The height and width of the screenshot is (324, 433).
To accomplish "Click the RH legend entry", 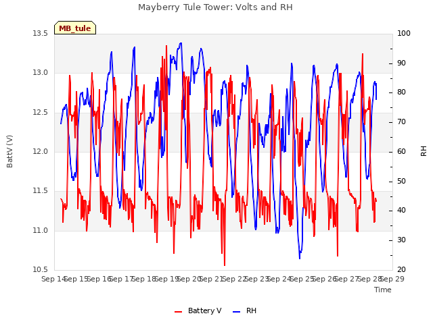I will [245, 310].
